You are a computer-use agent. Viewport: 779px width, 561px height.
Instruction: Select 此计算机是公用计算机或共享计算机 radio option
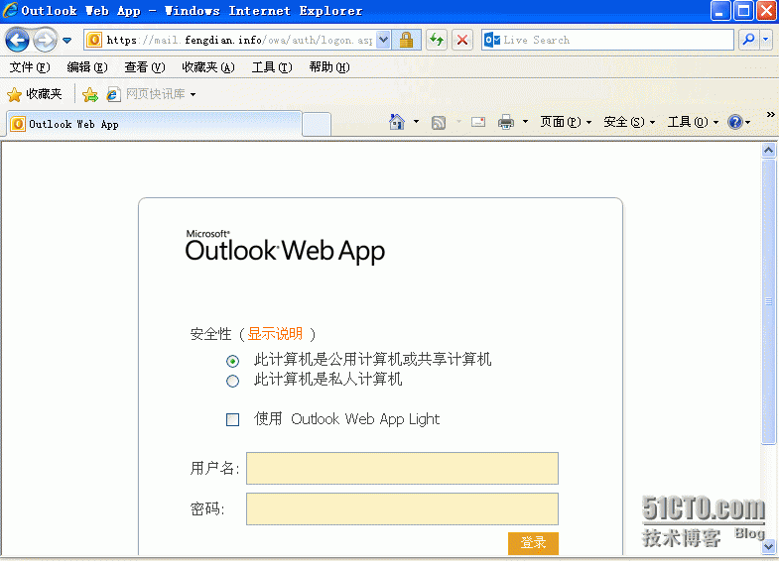tap(232, 361)
